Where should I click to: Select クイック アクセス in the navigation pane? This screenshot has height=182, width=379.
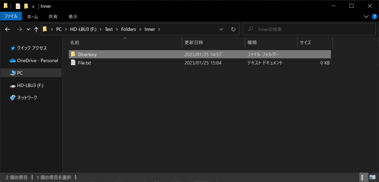(x=32, y=48)
